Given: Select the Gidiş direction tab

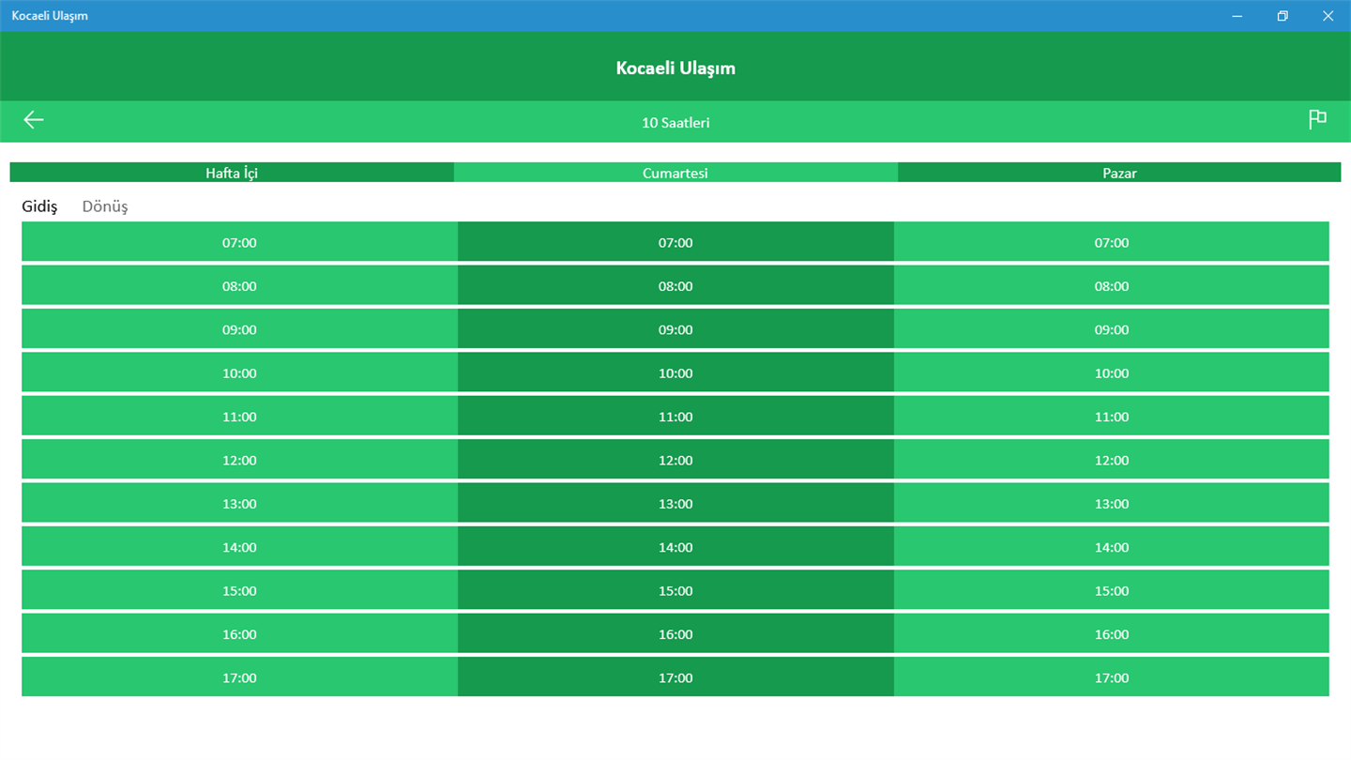Looking at the screenshot, I should 39,206.
